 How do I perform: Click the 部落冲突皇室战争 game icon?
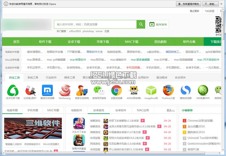pos(79,140)
